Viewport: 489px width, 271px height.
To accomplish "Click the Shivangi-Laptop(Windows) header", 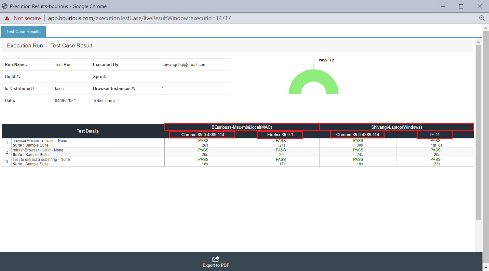I will (396, 127).
